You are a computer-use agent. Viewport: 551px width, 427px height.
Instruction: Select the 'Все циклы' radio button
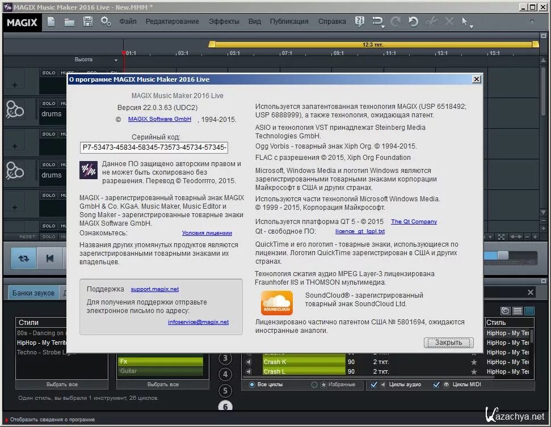point(251,384)
